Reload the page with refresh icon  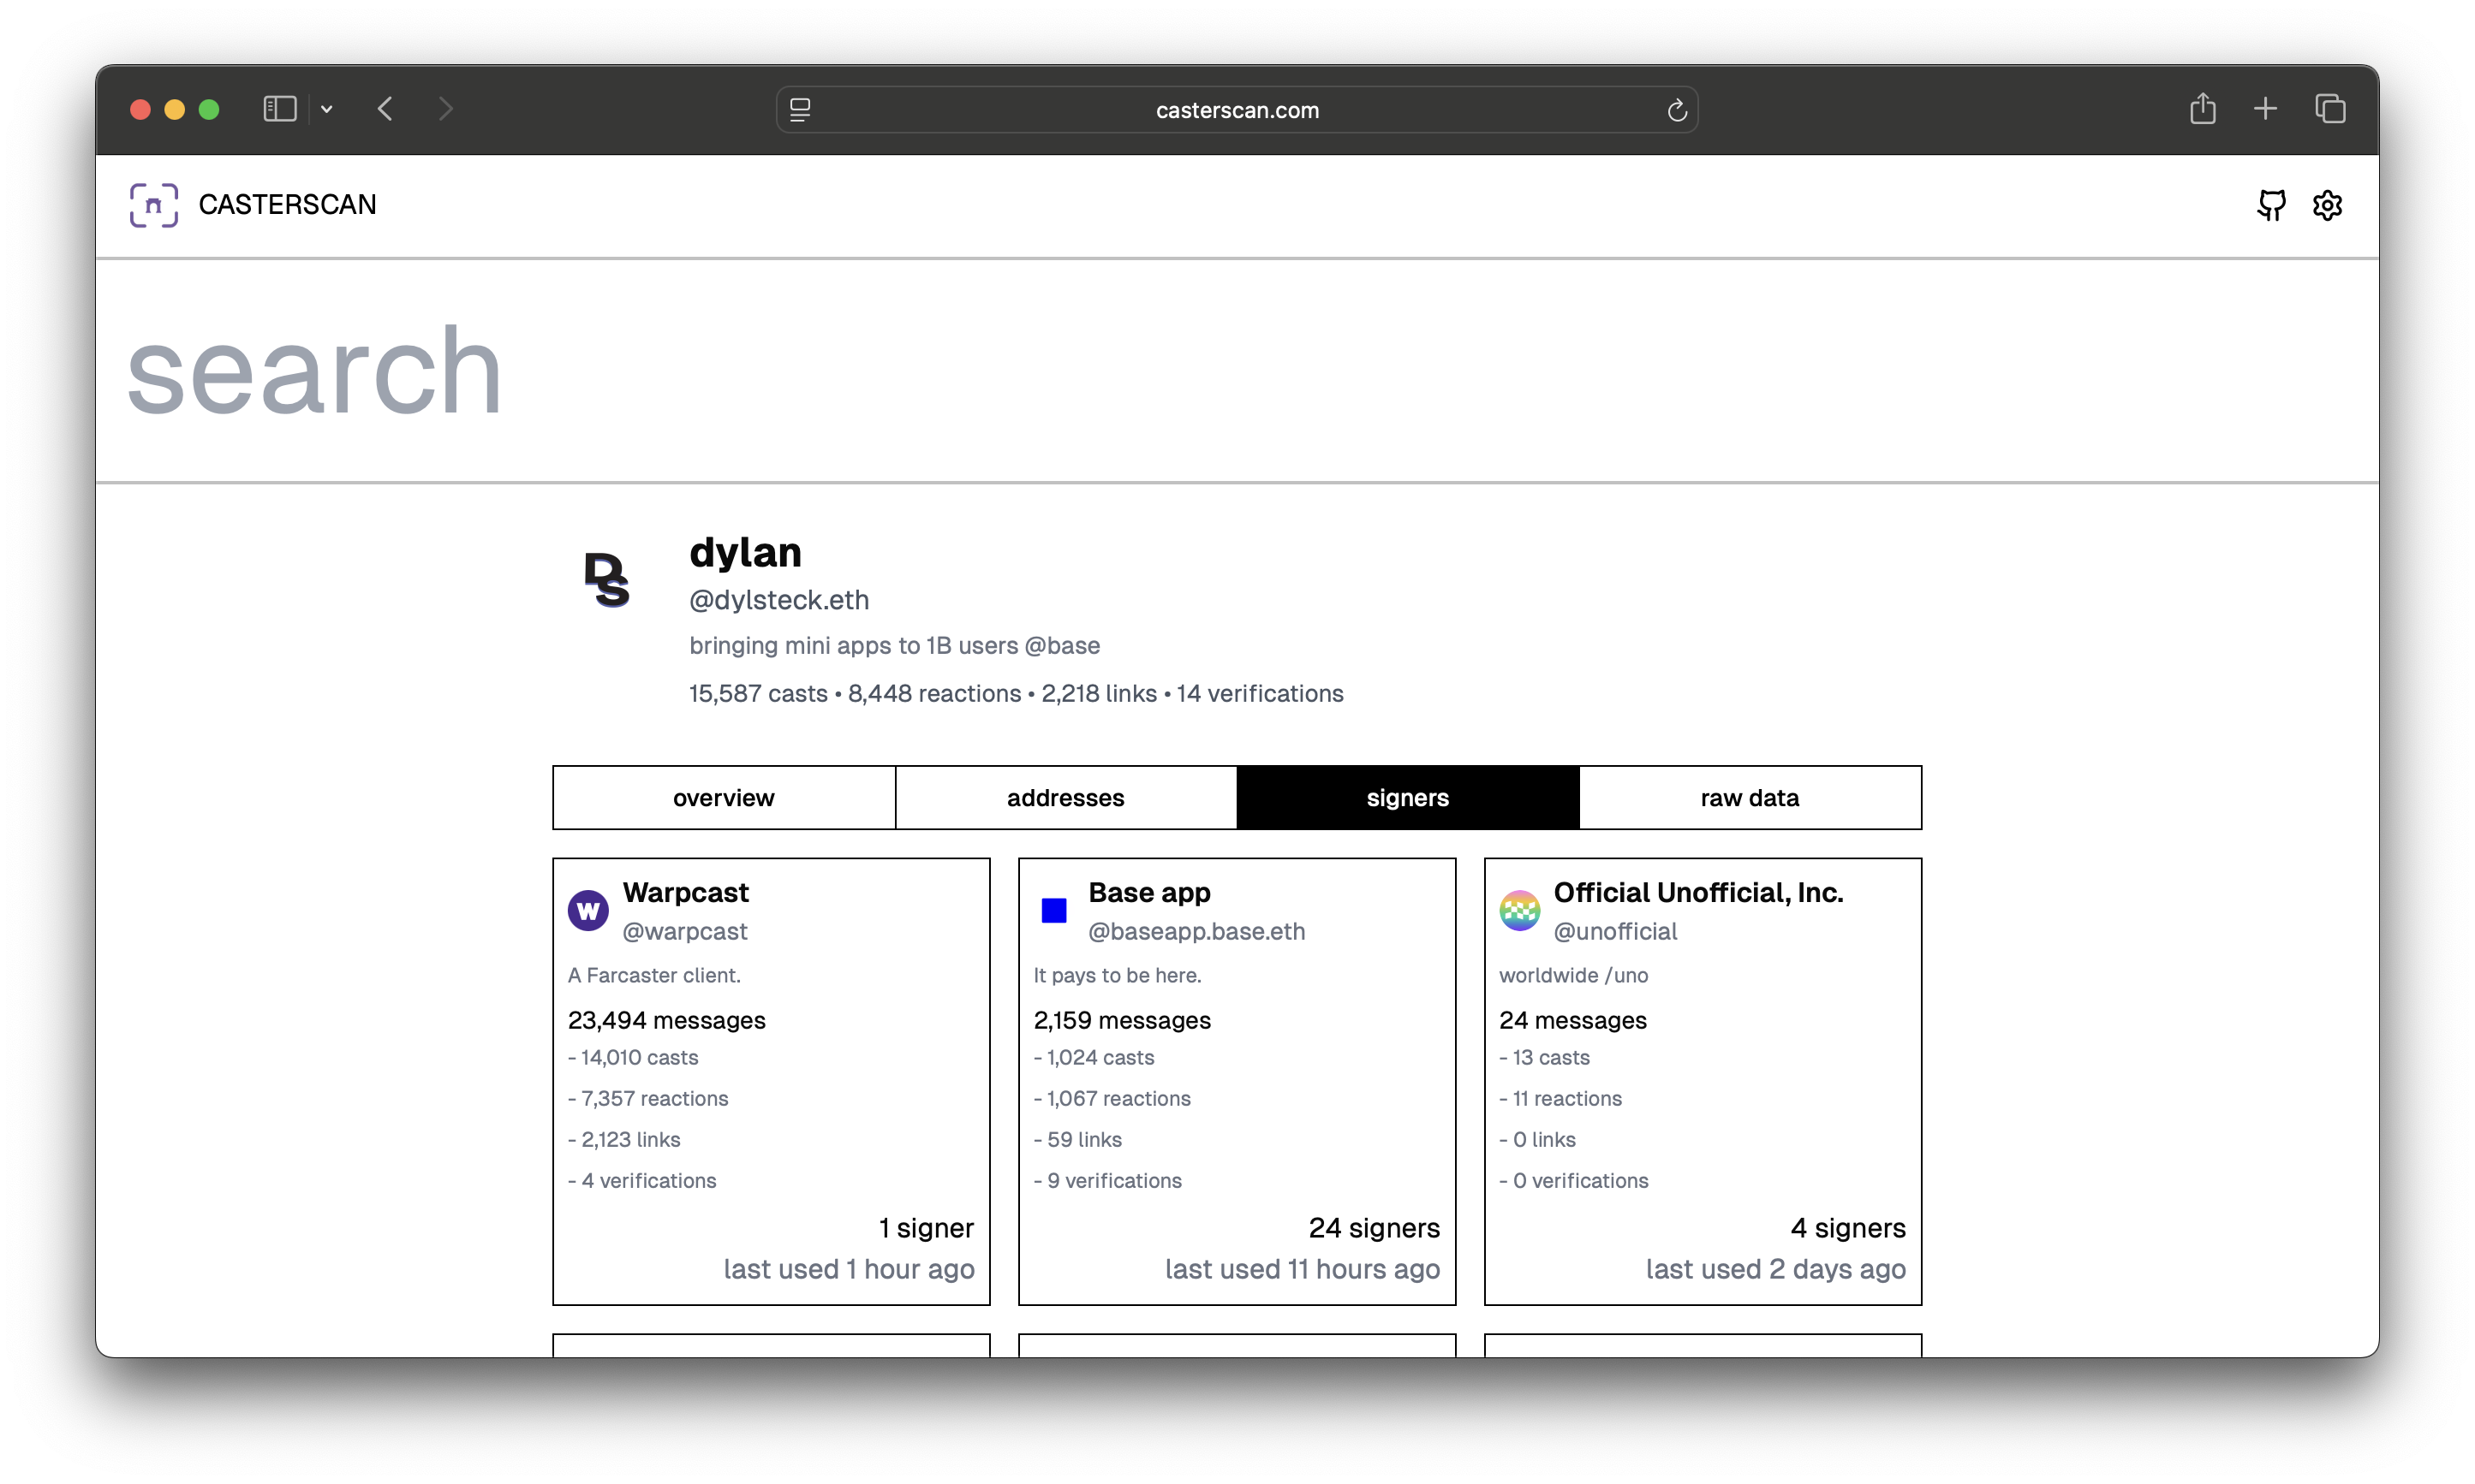pos(1677,110)
